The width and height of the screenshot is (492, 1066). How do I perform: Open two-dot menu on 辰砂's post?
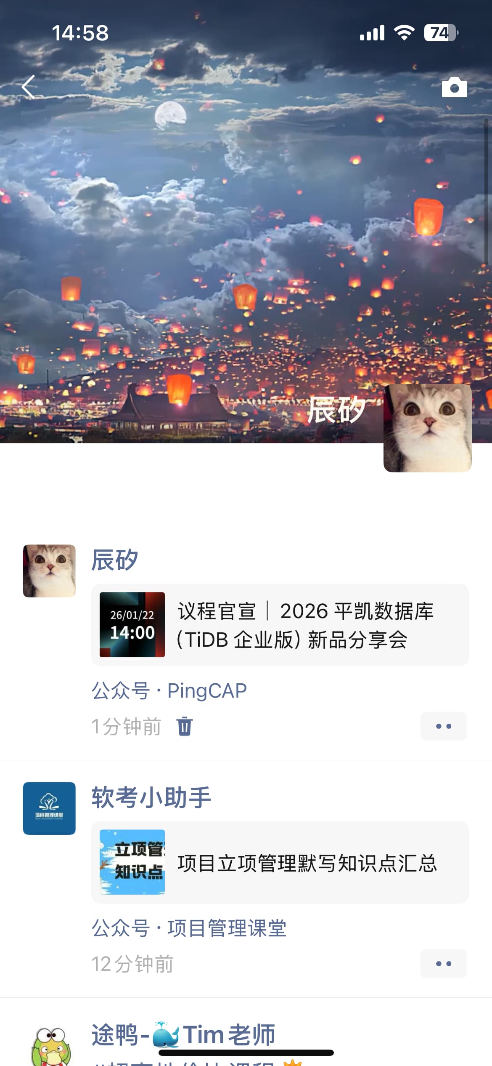pyautogui.click(x=444, y=726)
